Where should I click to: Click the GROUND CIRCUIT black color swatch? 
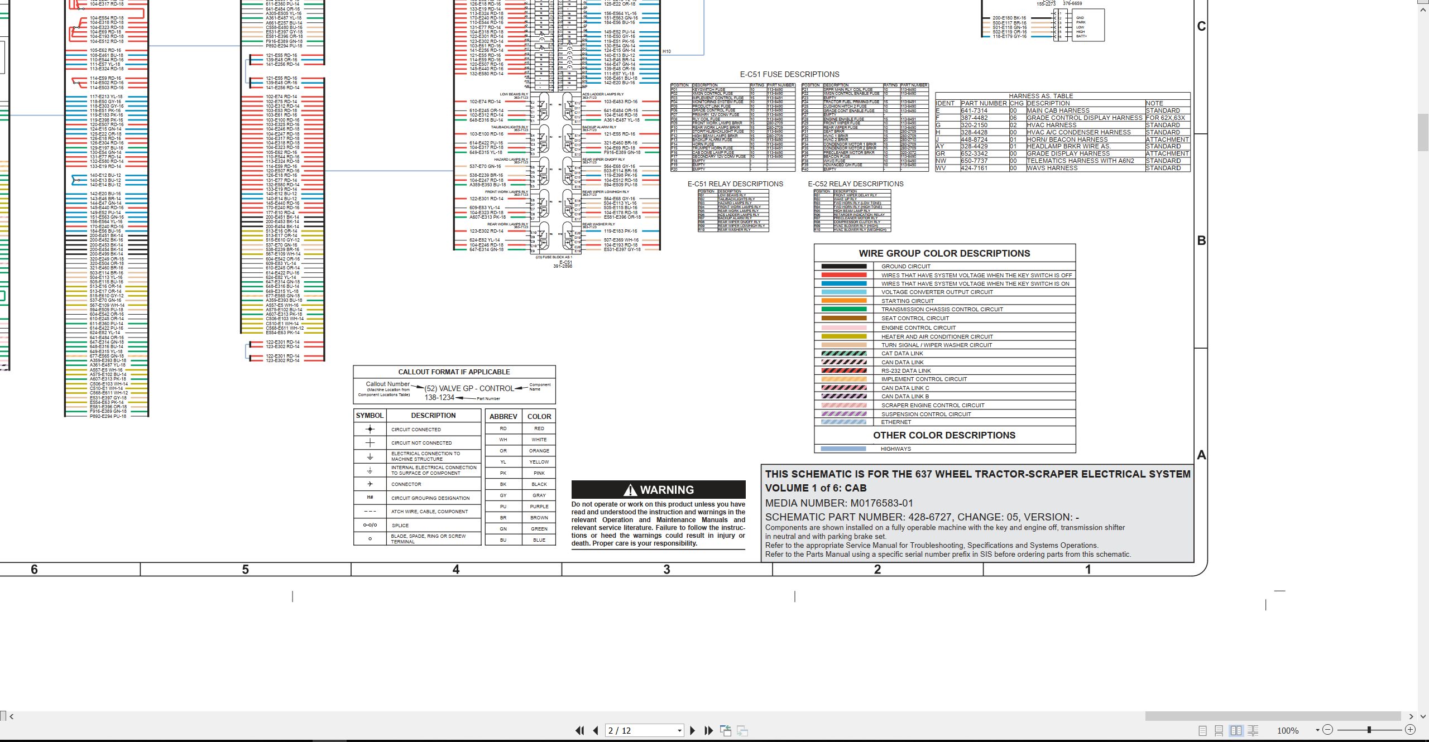tap(843, 266)
